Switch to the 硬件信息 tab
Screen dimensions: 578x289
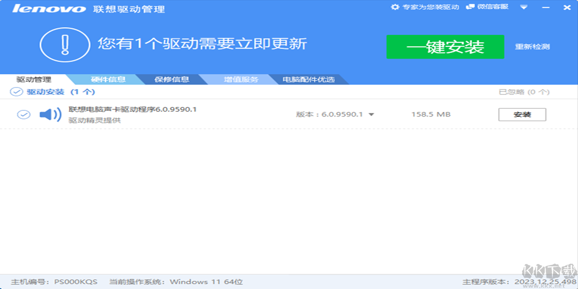108,79
